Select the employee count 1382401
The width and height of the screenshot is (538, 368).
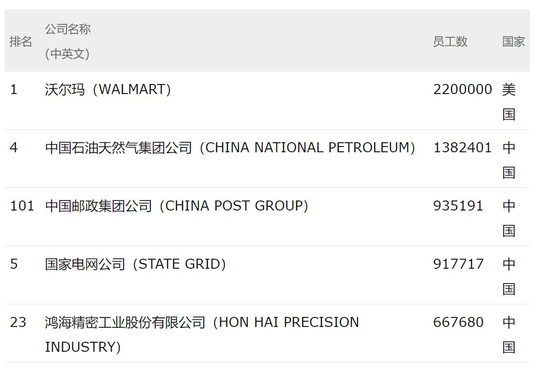pos(462,148)
